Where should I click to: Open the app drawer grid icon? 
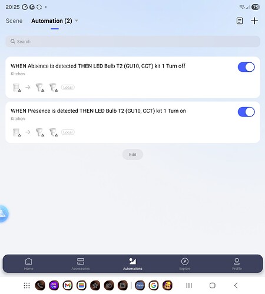click(26, 285)
